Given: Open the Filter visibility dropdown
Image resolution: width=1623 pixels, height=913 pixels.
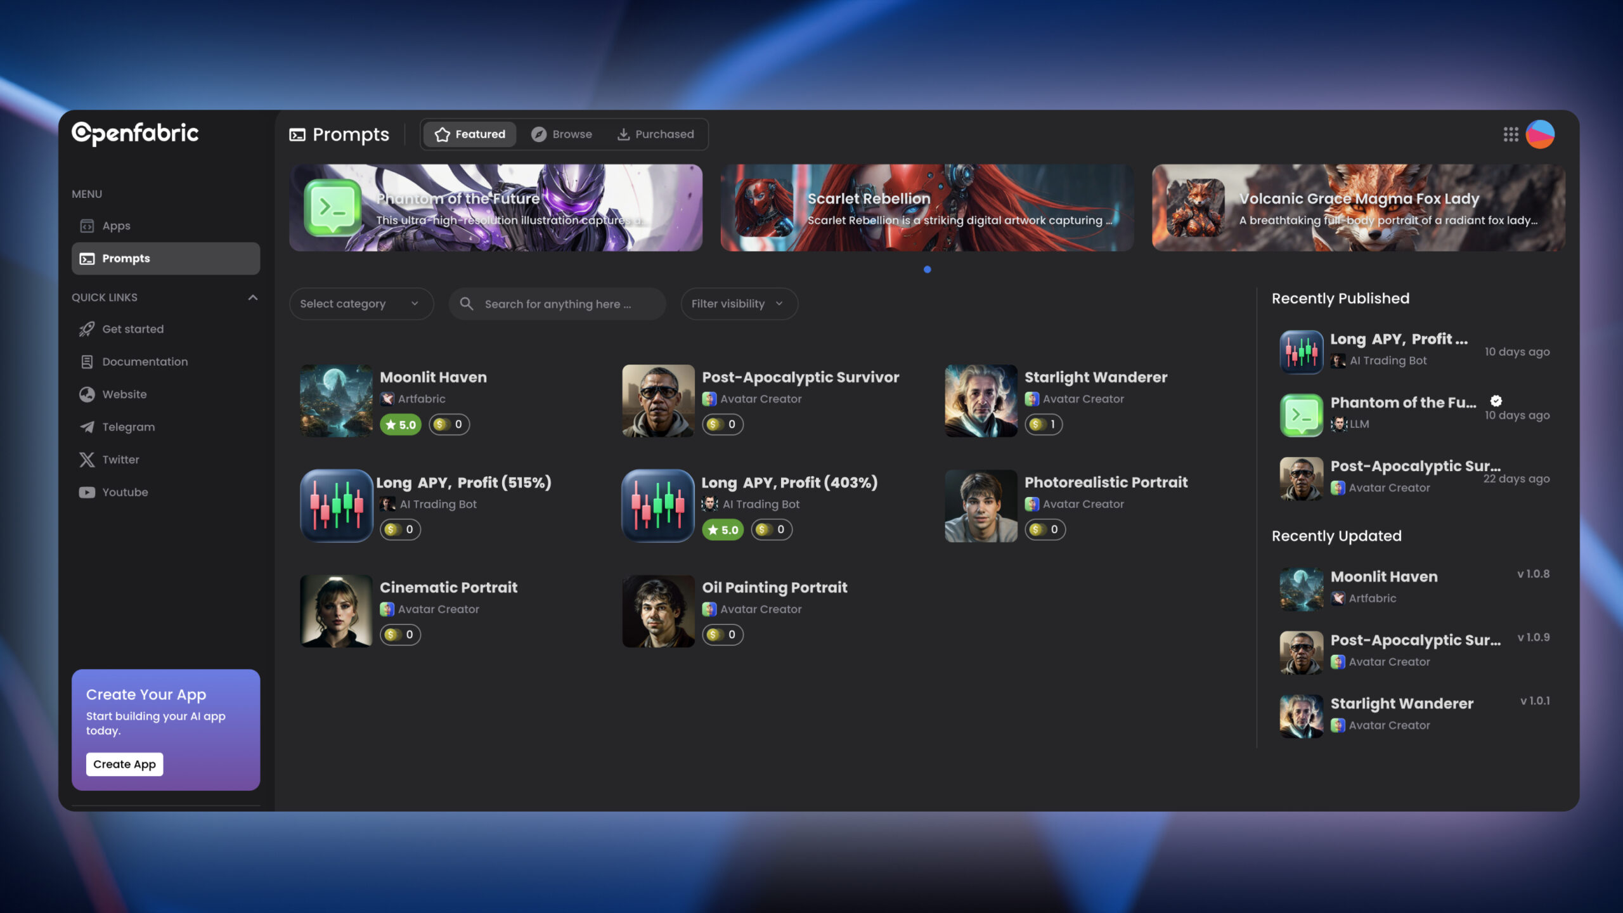Looking at the screenshot, I should tap(739, 304).
